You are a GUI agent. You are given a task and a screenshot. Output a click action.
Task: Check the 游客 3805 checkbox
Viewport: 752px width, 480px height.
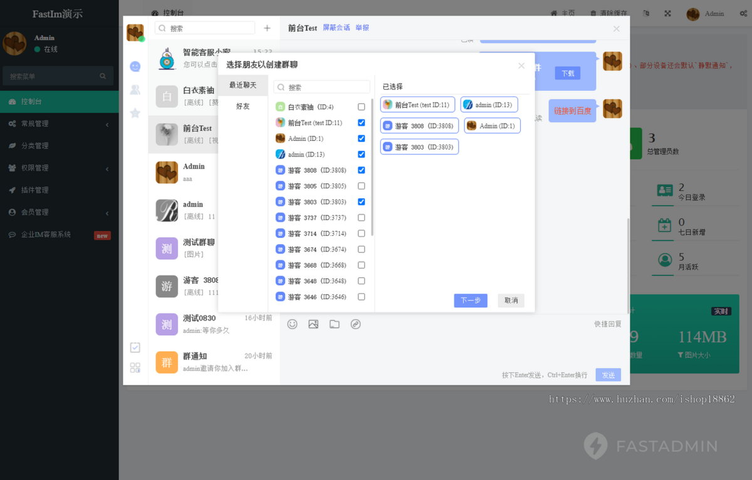click(361, 186)
